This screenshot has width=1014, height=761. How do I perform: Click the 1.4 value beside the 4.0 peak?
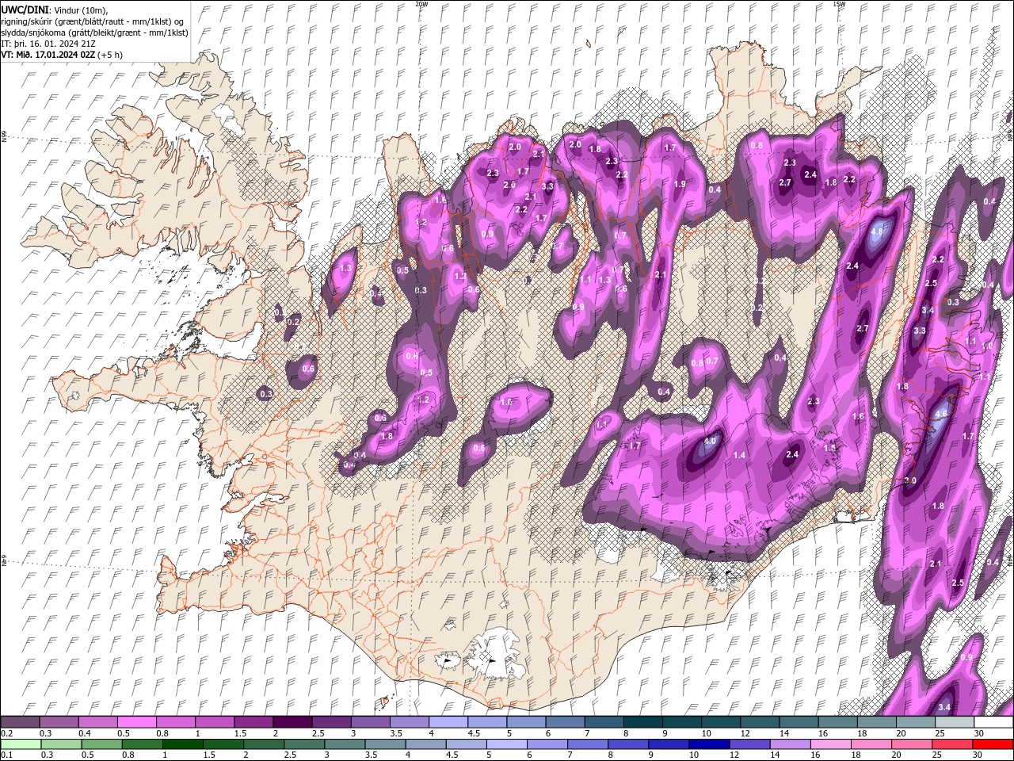(740, 455)
